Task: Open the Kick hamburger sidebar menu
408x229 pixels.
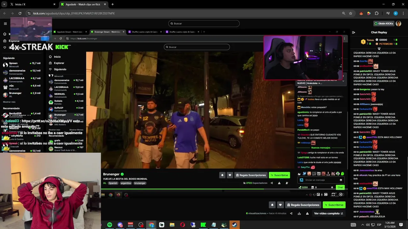Action: (x=5, y=24)
